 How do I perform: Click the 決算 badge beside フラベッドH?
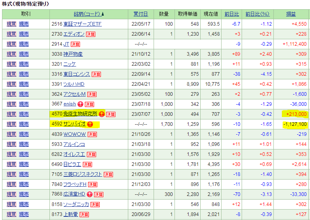point(92,185)
